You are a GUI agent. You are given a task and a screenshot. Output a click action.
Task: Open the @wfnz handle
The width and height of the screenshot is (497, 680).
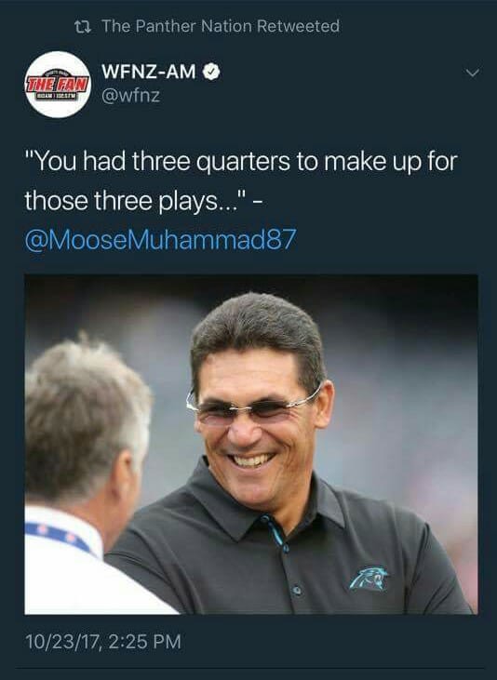coord(130,96)
